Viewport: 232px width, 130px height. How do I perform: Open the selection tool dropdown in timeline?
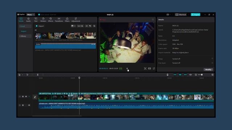point(22,75)
